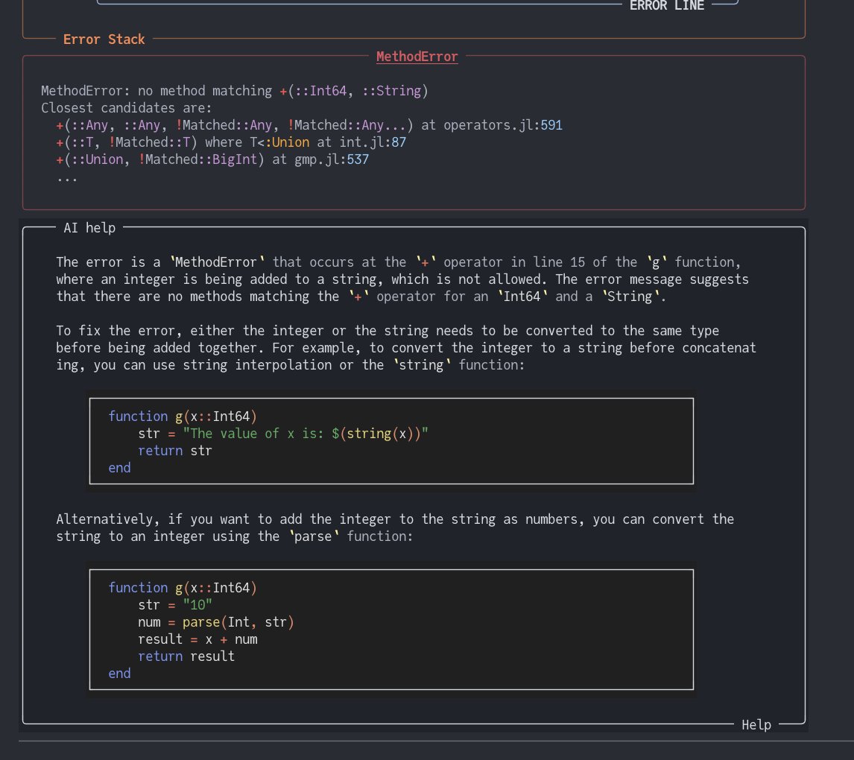Click 'str = "10"' code line

coord(175,605)
